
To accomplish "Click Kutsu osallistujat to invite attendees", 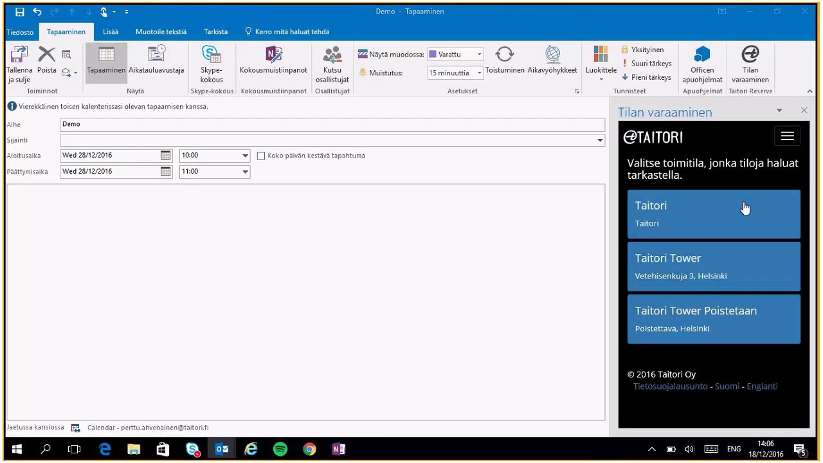I will coord(332,64).
